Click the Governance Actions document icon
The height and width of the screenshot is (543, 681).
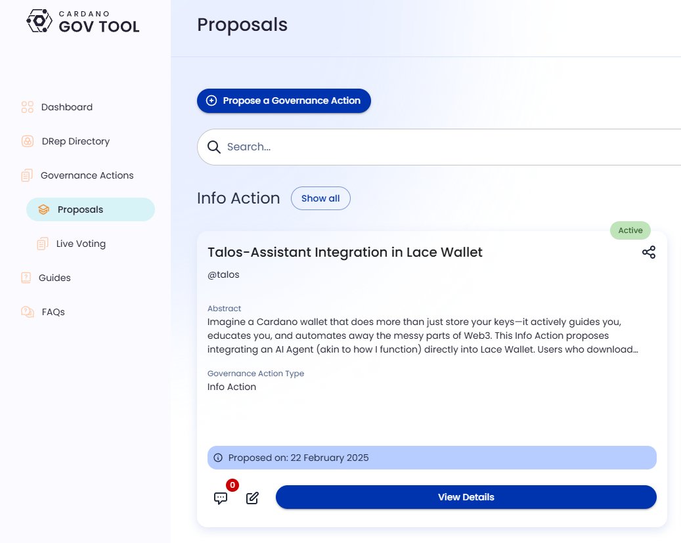pyautogui.click(x=27, y=175)
